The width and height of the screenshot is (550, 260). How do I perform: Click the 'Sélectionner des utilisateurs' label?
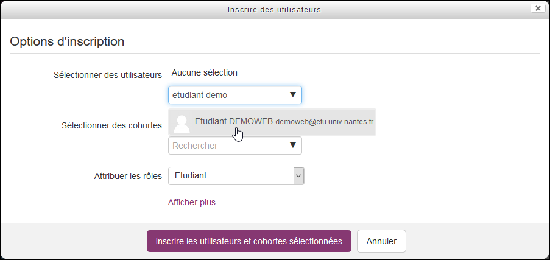(107, 75)
